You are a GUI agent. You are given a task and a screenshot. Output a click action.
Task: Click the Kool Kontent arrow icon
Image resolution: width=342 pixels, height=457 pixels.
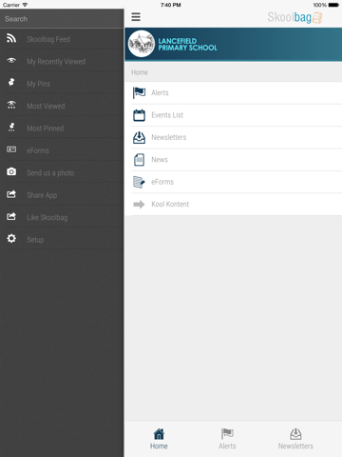coord(139,204)
